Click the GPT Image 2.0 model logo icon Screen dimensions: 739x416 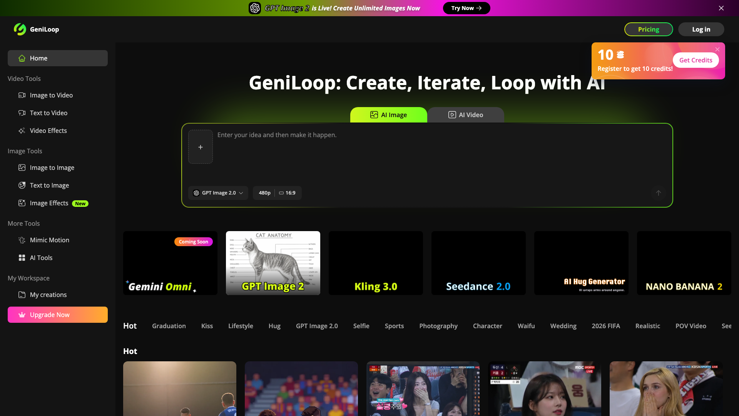coord(196,193)
